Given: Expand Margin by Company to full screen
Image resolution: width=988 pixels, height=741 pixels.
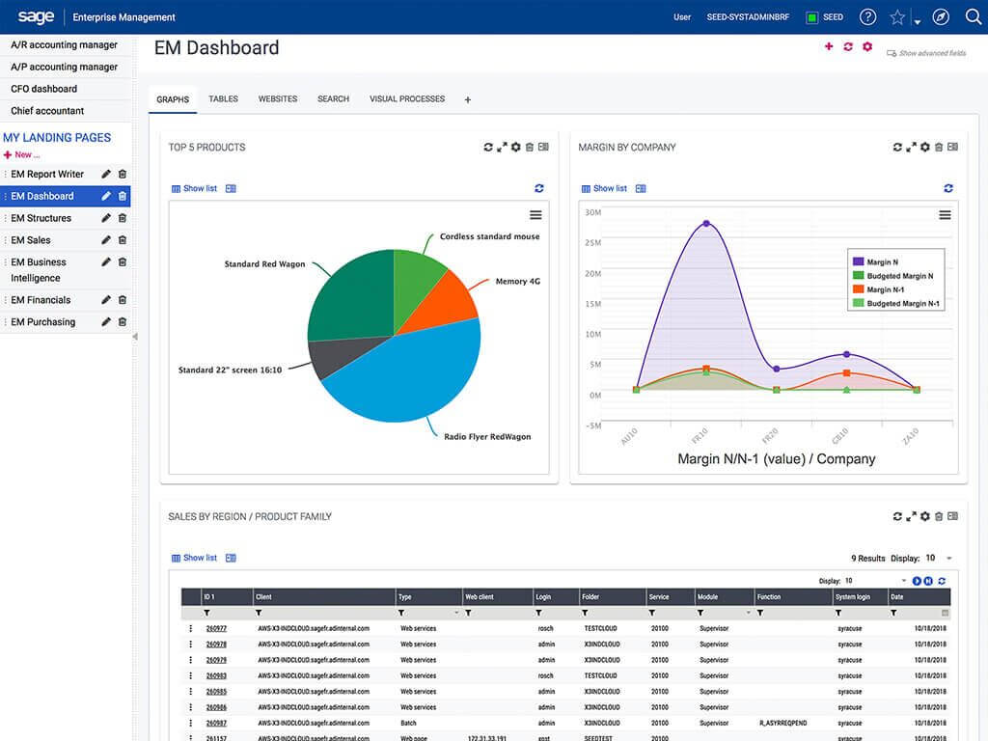Looking at the screenshot, I should click(911, 147).
